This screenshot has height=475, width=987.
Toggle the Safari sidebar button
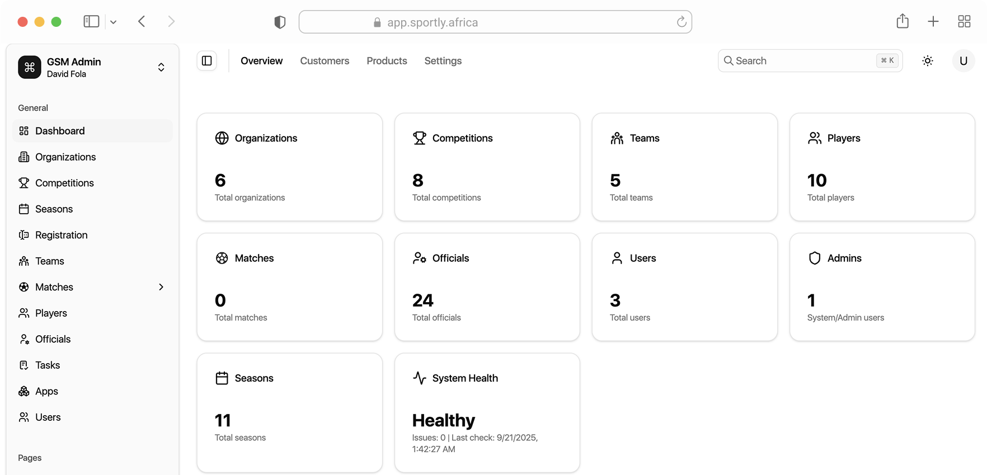(91, 22)
